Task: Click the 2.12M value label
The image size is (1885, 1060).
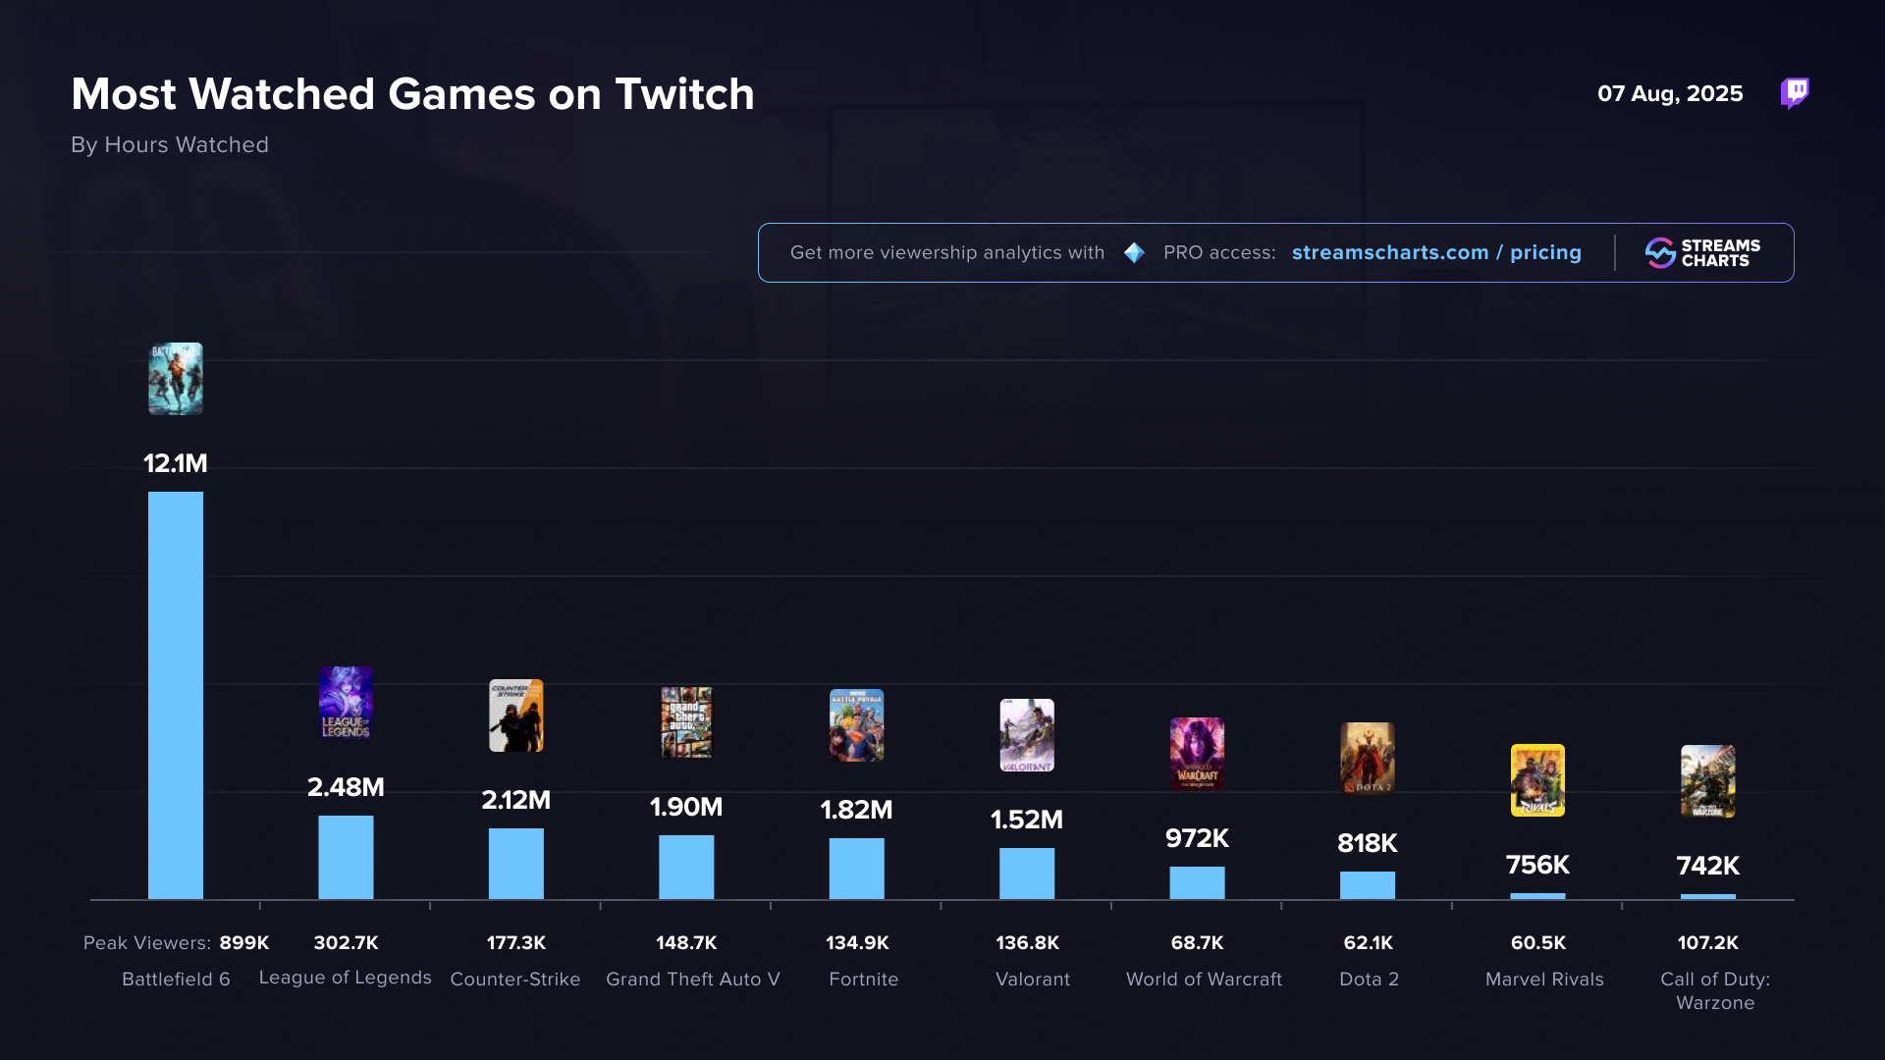Action: 516,800
